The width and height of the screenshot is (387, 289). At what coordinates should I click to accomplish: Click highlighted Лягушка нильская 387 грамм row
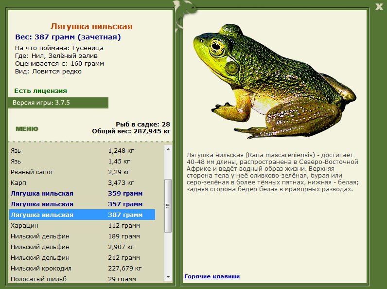coord(82,215)
